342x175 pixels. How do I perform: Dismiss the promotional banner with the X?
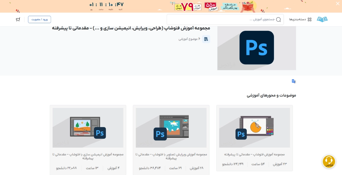point(337,3)
